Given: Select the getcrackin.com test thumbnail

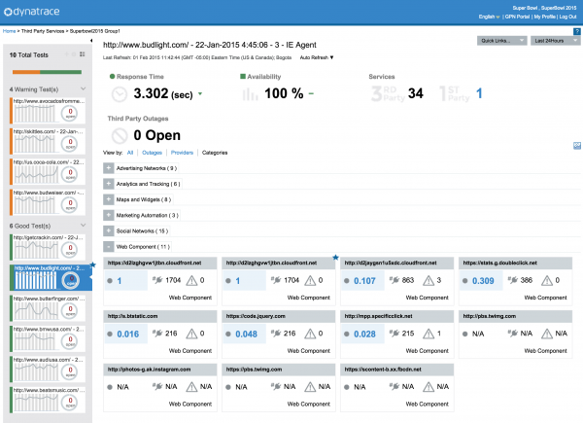Looking at the screenshot, I should tap(48, 247).
